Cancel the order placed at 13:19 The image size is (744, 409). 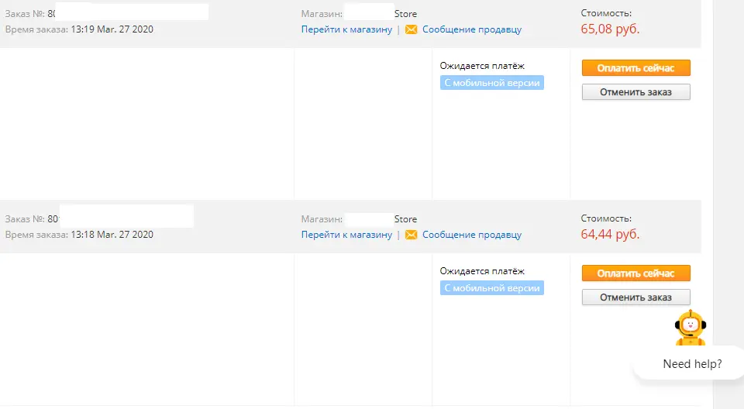coord(635,92)
